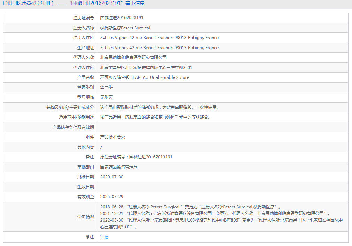Screen dimensions: 352x246
Task: Click the 产品名称 label
Action: click(x=85, y=77)
